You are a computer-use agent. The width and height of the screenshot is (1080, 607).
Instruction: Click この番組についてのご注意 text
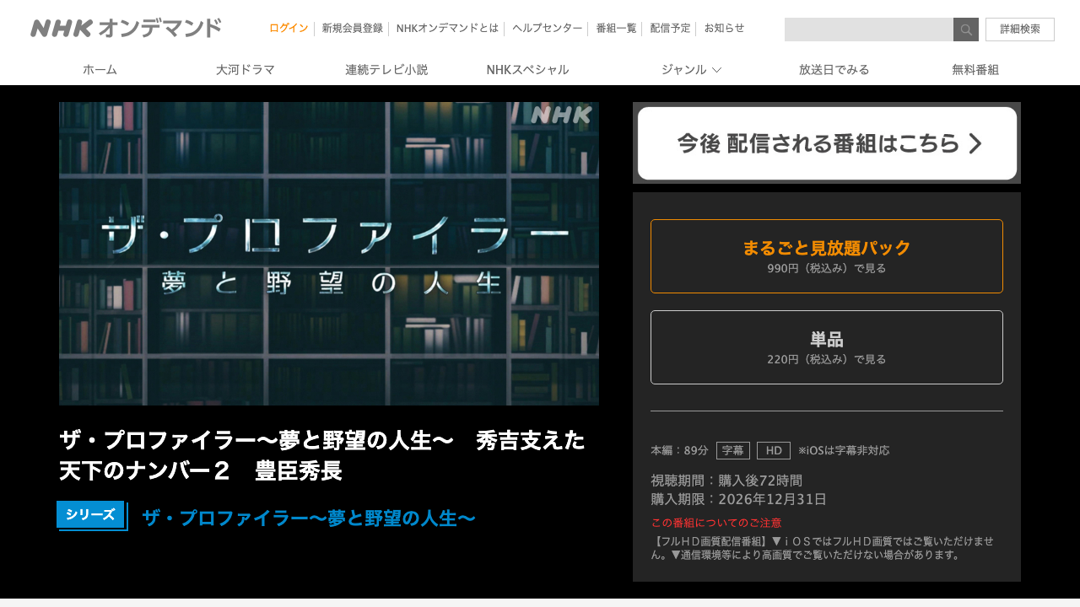pyautogui.click(x=716, y=523)
